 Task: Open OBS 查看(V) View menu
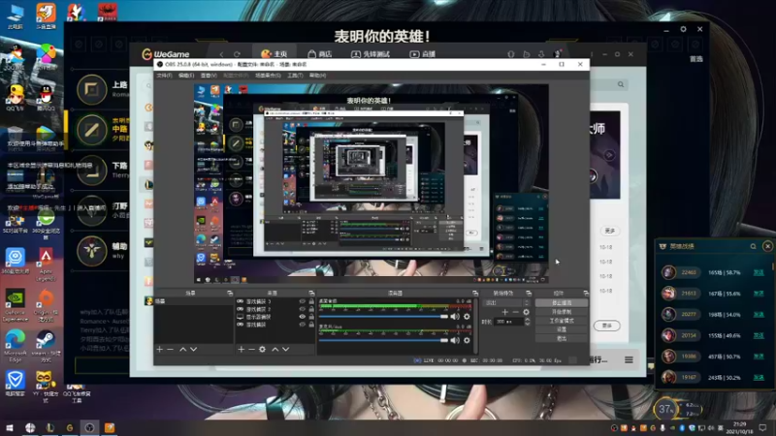(209, 76)
